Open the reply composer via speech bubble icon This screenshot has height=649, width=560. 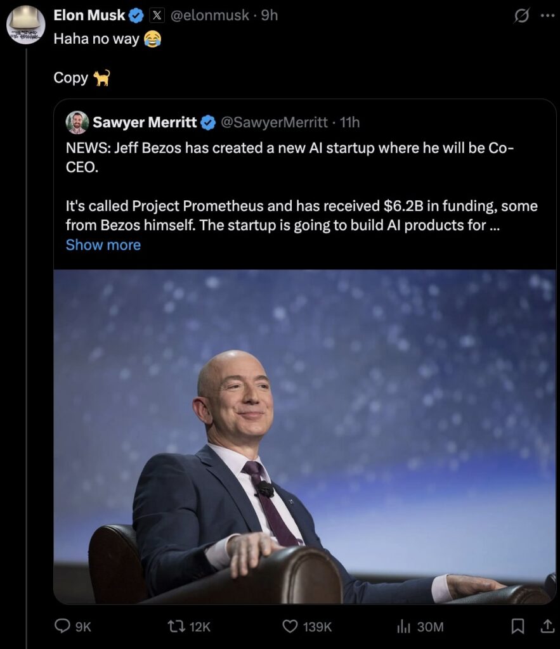click(61, 626)
